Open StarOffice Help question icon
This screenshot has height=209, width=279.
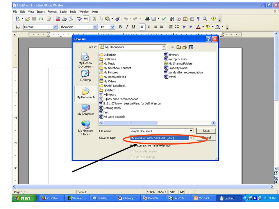213,19
